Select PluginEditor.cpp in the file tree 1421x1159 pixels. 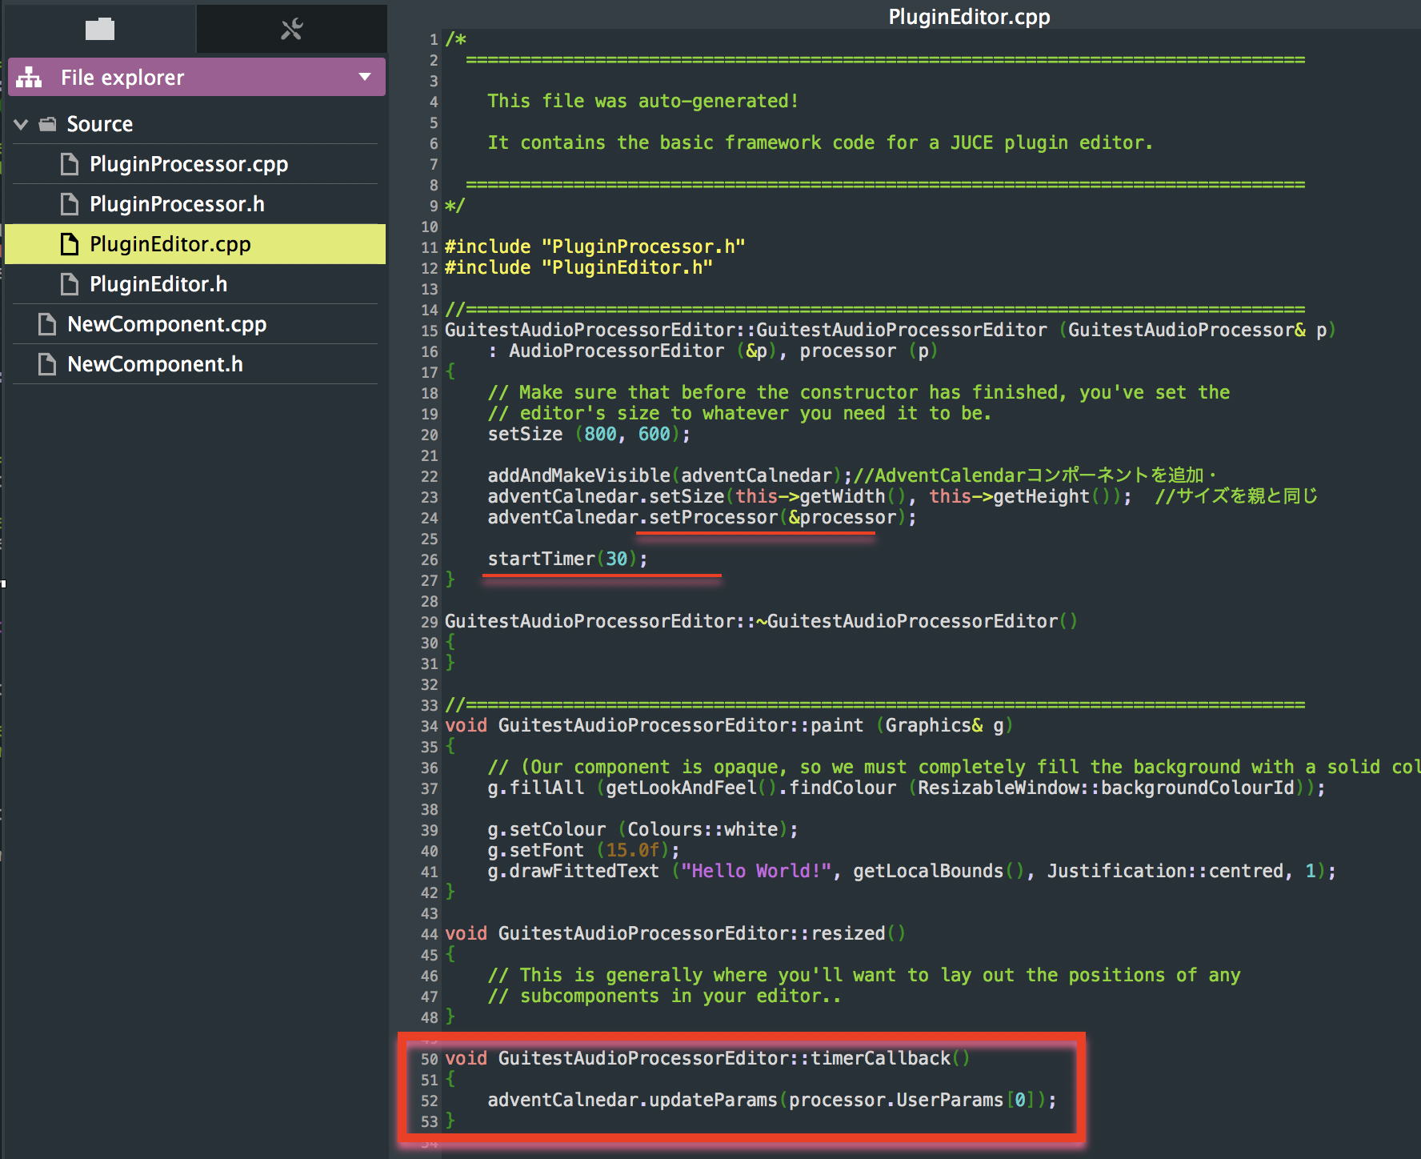(x=170, y=244)
